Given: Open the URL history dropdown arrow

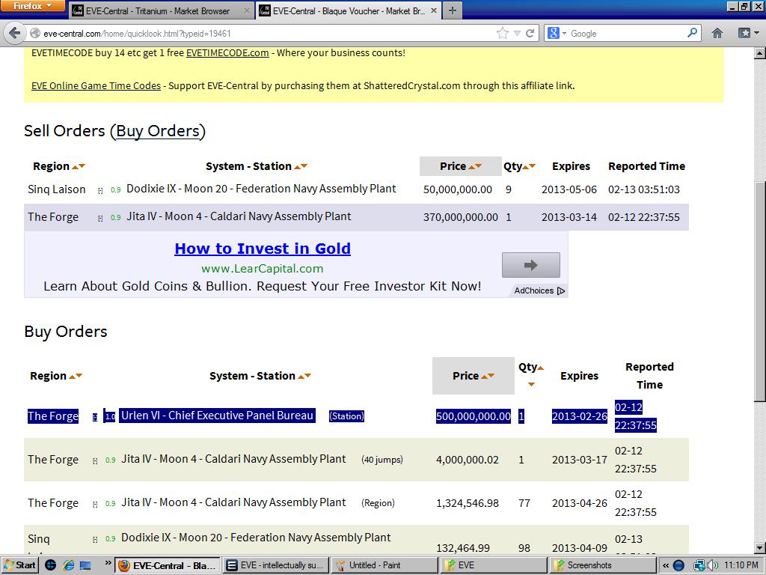Looking at the screenshot, I should 517,33.
